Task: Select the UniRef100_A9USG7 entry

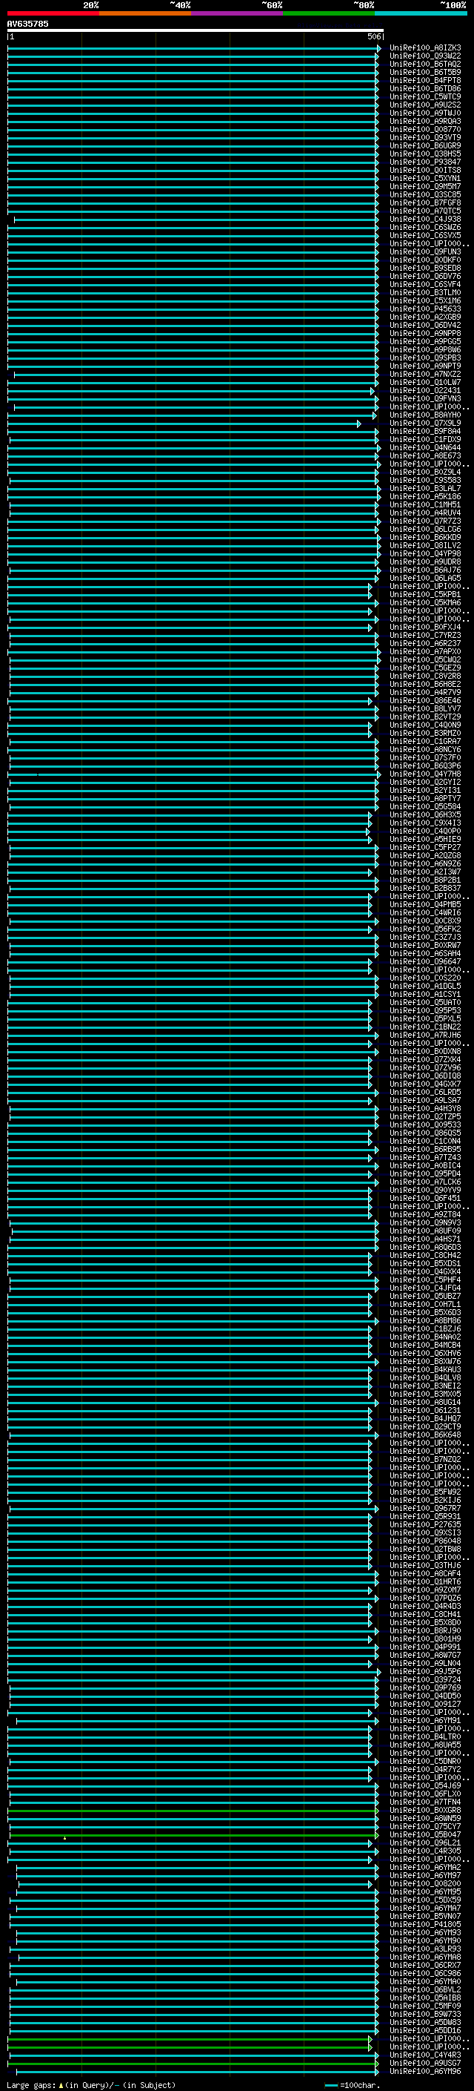Action: (x=425, y=2064)
